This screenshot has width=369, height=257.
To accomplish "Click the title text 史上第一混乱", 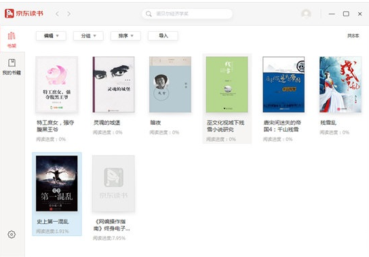I will (x=53, y=222).
